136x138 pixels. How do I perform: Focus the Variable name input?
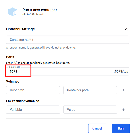(33, 110)
